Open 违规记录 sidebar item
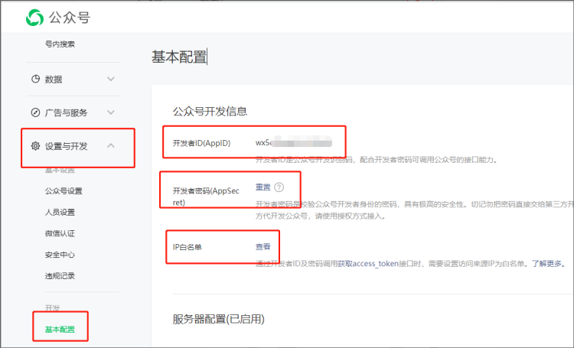Image resolution: width=574 pixels, height=348 pixels. pyautogui.click(x=60, y=275)
